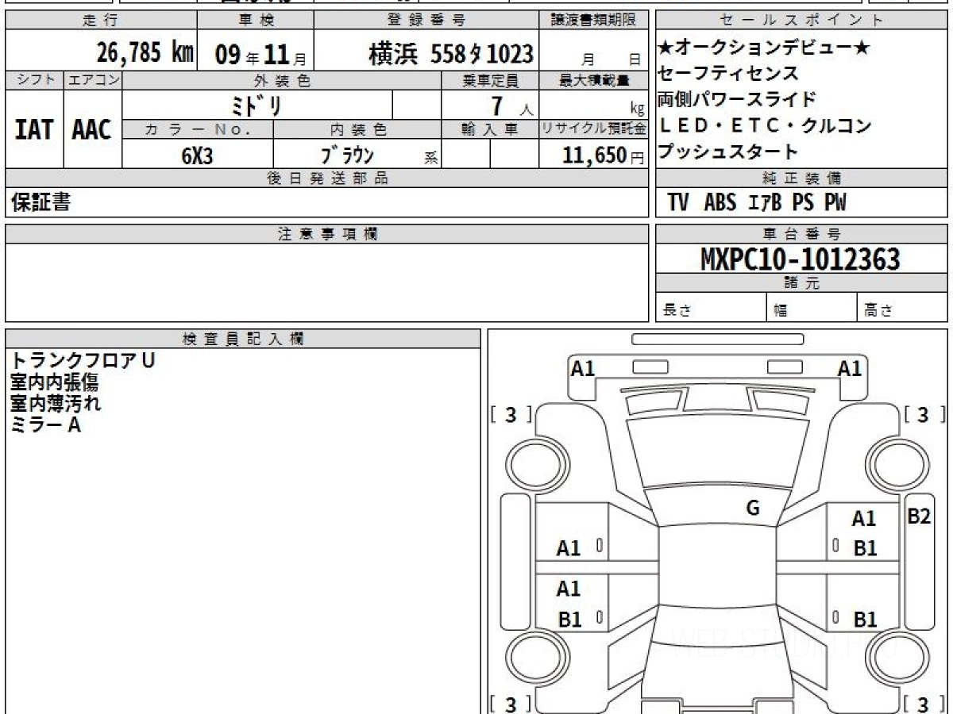Viewport: 953px width, 714px height.
Task: Select the セーフティセンス sales point line
Action: [727, 74]
